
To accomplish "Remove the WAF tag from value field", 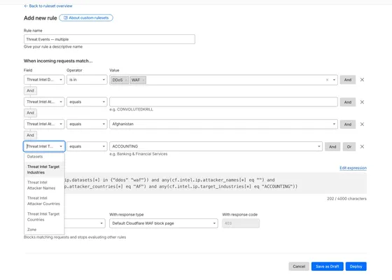I will click(x=143, y=80).
